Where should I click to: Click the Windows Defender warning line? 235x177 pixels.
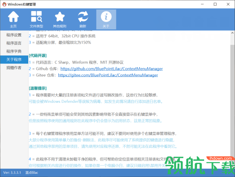click(96, 102)
